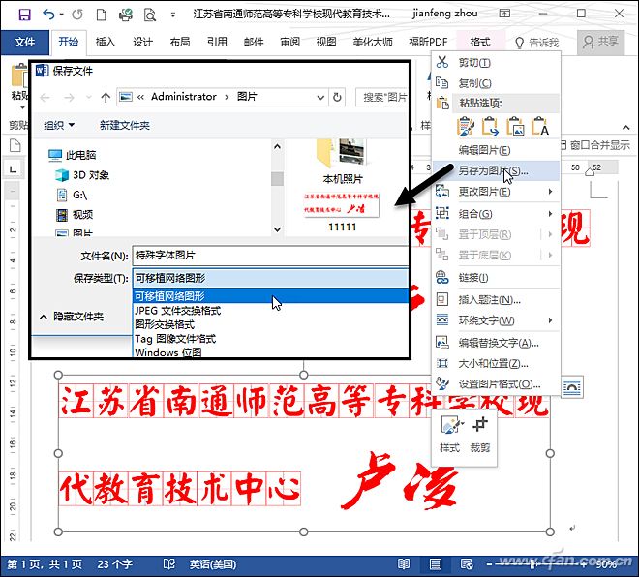
Task: Open the recent locations dropdown in save dialog
Action: point(89,98)
